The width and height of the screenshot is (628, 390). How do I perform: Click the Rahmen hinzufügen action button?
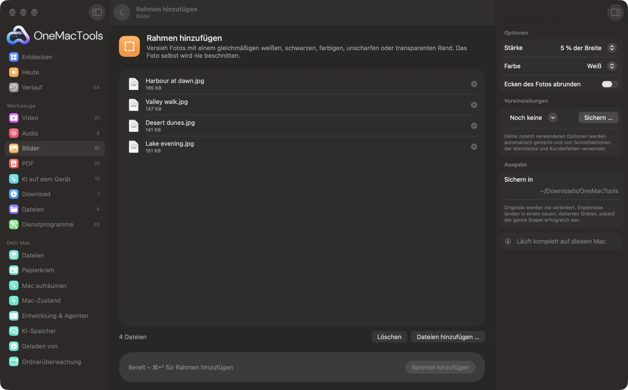point(440,368)
